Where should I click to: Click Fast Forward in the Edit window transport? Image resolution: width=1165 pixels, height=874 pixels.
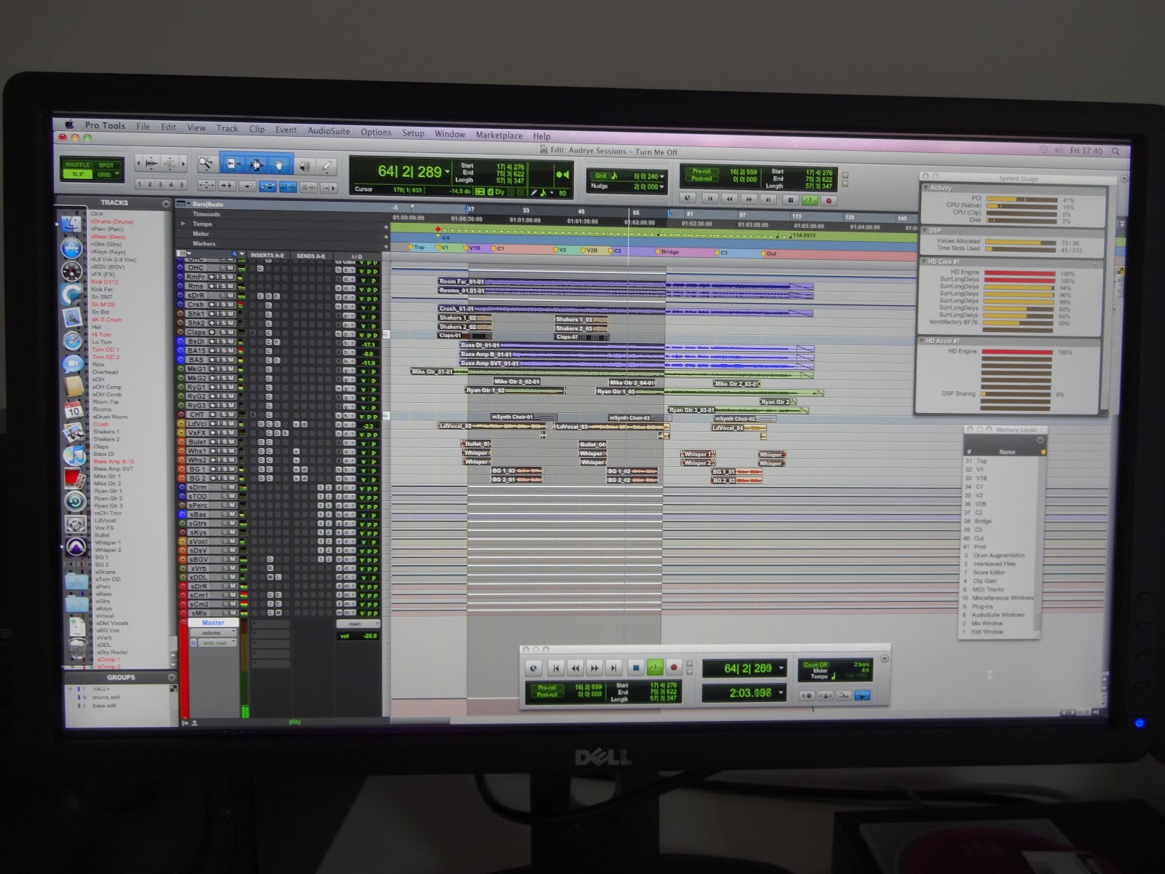(749, 198)
